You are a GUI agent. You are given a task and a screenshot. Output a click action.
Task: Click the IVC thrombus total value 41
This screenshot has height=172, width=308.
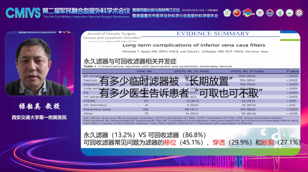[x=146, y=105]
